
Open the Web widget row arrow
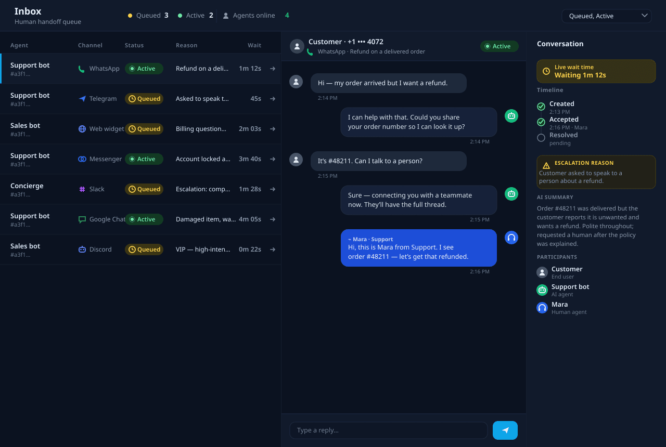(272, 129)
